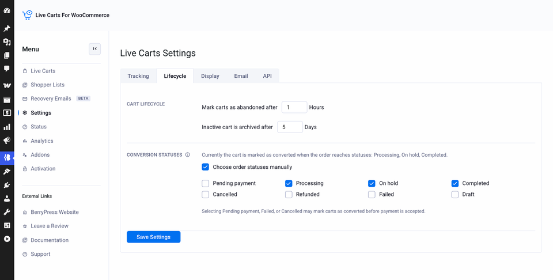Screen dimensions: 553x280
Task: Check the Refunded status
Action: (289, 194)
